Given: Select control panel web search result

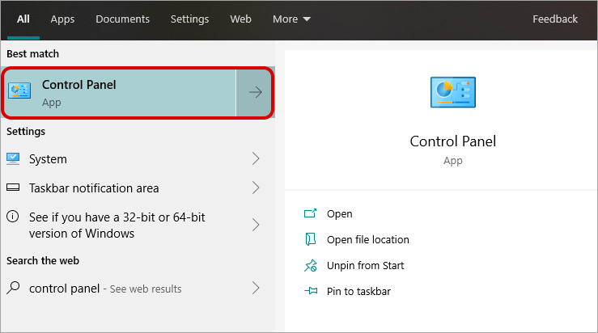Looking at the screenshot, I should coord(133,289).
